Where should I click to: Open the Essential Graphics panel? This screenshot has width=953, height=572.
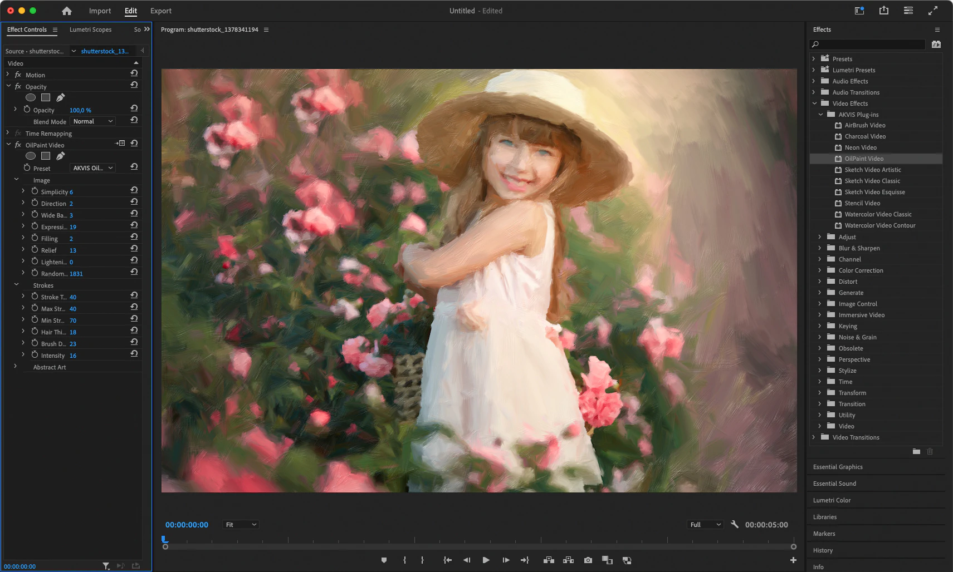[838, 467]
